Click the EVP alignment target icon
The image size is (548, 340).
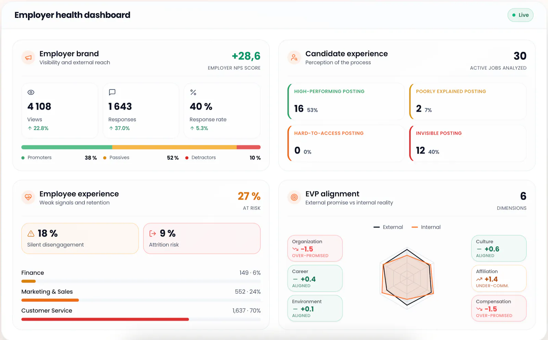pos(294,197)
